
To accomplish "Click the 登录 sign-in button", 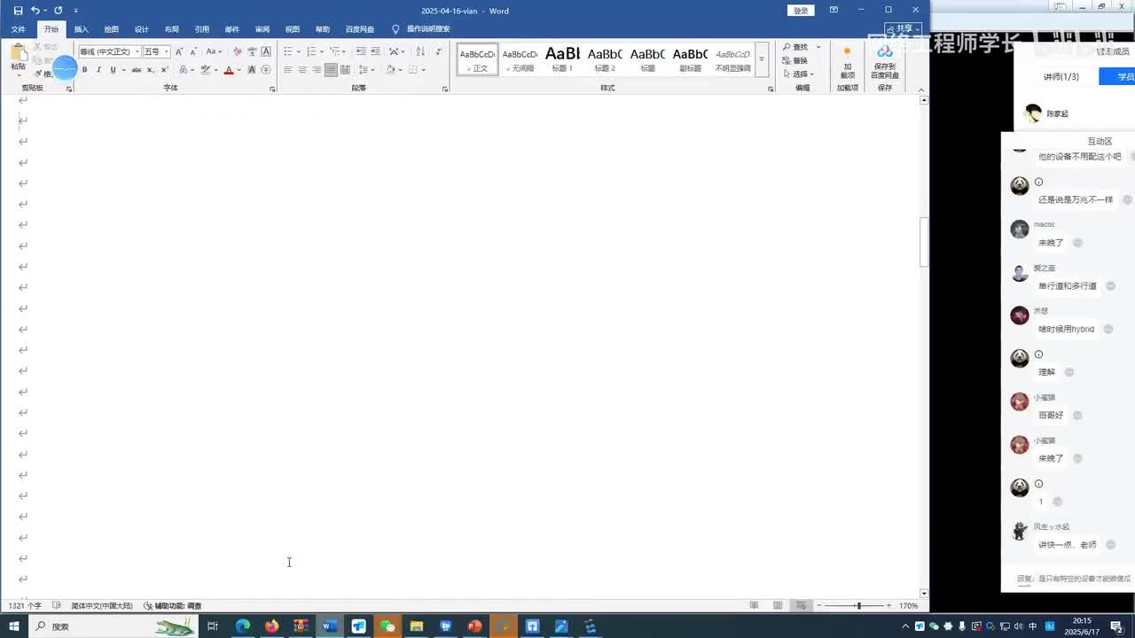I will click(801, 11).
